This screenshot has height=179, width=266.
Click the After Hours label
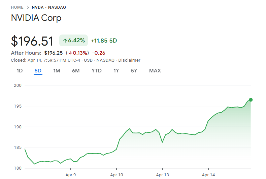click(x=26, y=53)
